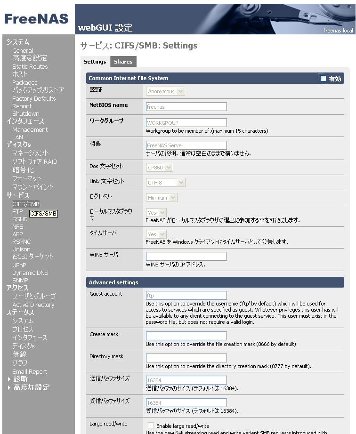Screen dimensions: 356x434
Task: Click the Guest account ftp field
Action: [186, 295]
